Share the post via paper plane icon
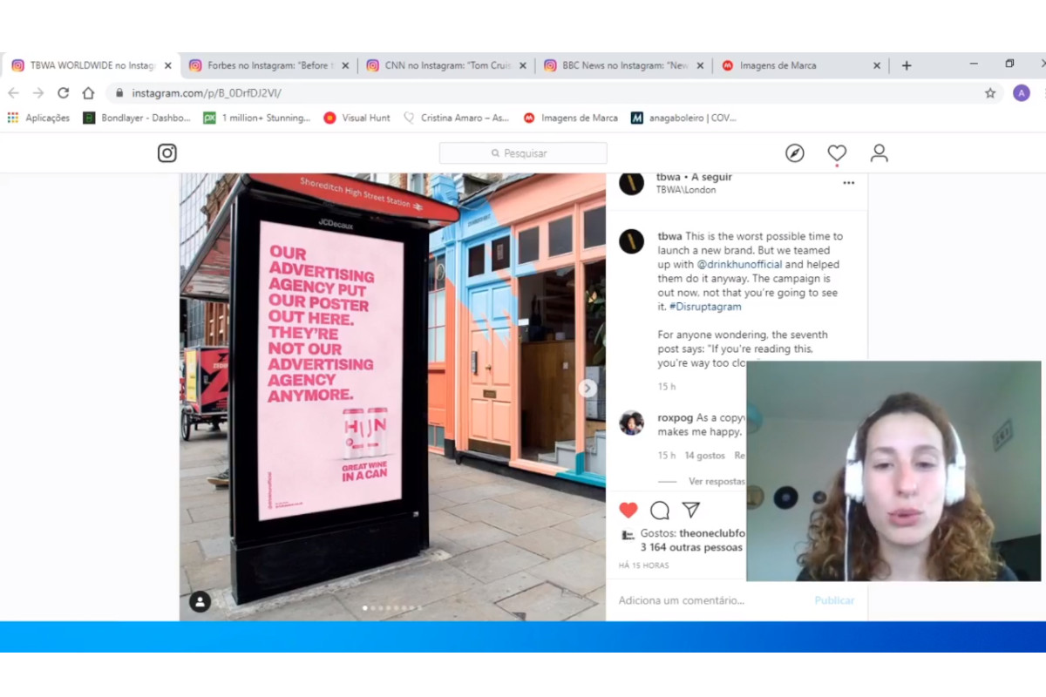The width and height of the screenshot is (1046, 697). pyautogui.click(x=690, y=511)
